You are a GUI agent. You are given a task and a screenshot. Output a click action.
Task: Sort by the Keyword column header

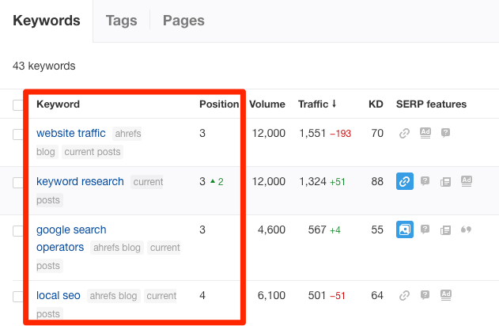coord(58,104)
